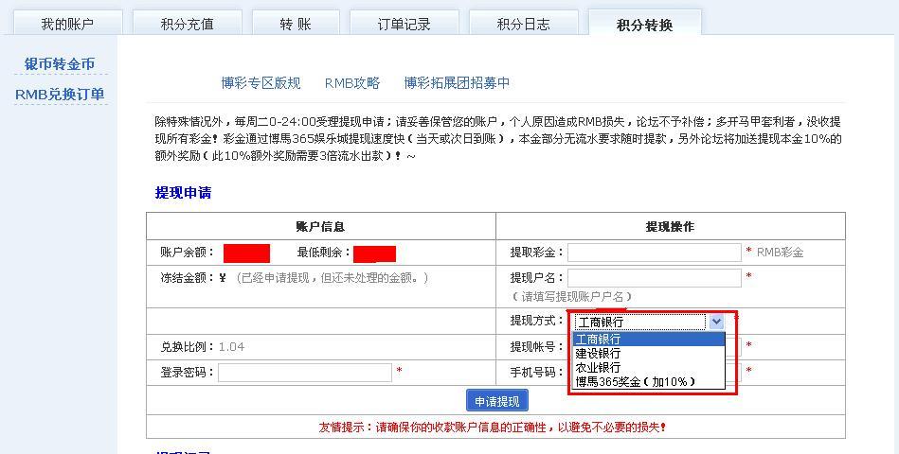Choose 农业银行 from the dropdown list
The image size is (899, 454).
pyautogui.click(x=649, y=367)
